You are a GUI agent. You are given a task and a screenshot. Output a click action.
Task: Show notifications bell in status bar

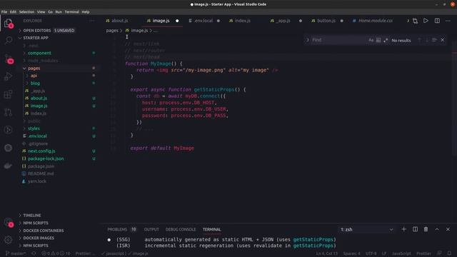pyautogui.click(x=449, y=253)
